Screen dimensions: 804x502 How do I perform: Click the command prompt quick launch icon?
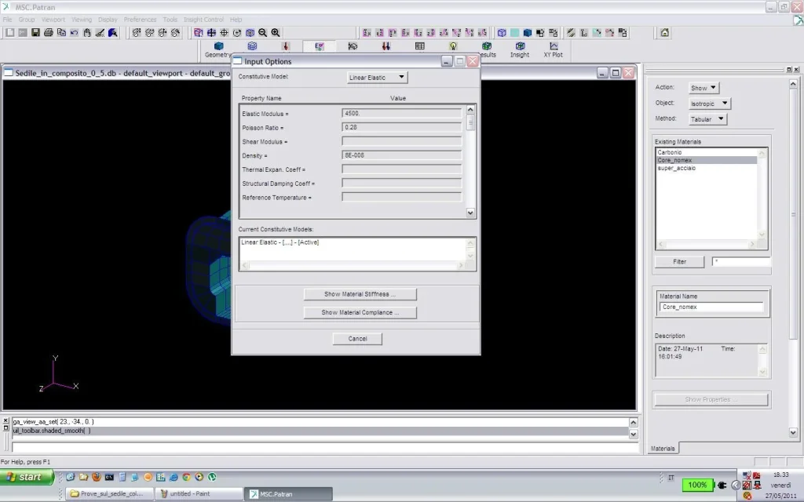pos(109,477)
